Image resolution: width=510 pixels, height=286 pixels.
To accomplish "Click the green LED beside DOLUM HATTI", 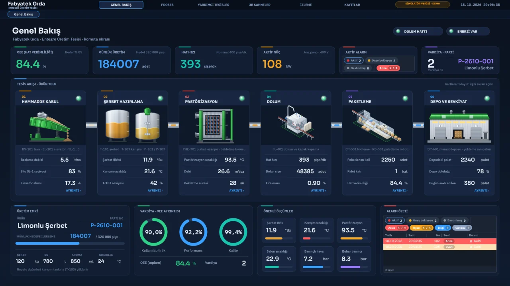I will (x=398, y=31).
